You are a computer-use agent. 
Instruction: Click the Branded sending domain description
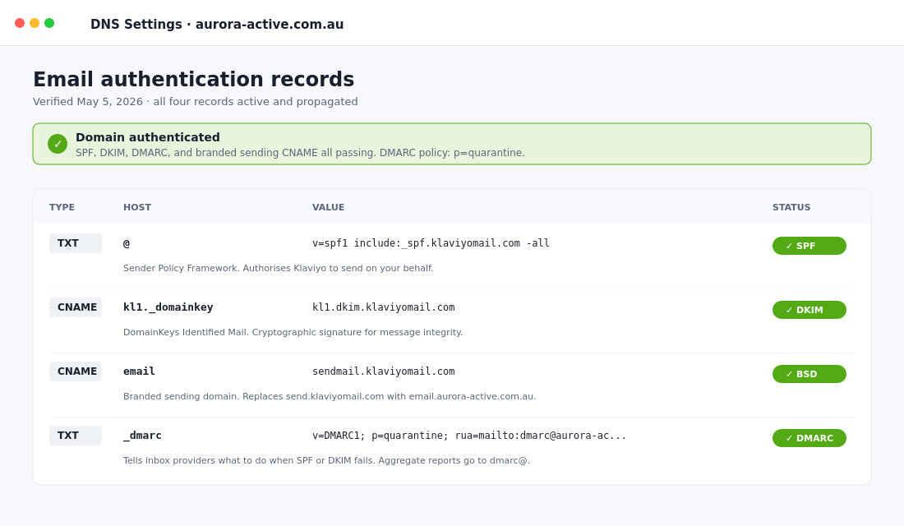click(x=330, y=396)
